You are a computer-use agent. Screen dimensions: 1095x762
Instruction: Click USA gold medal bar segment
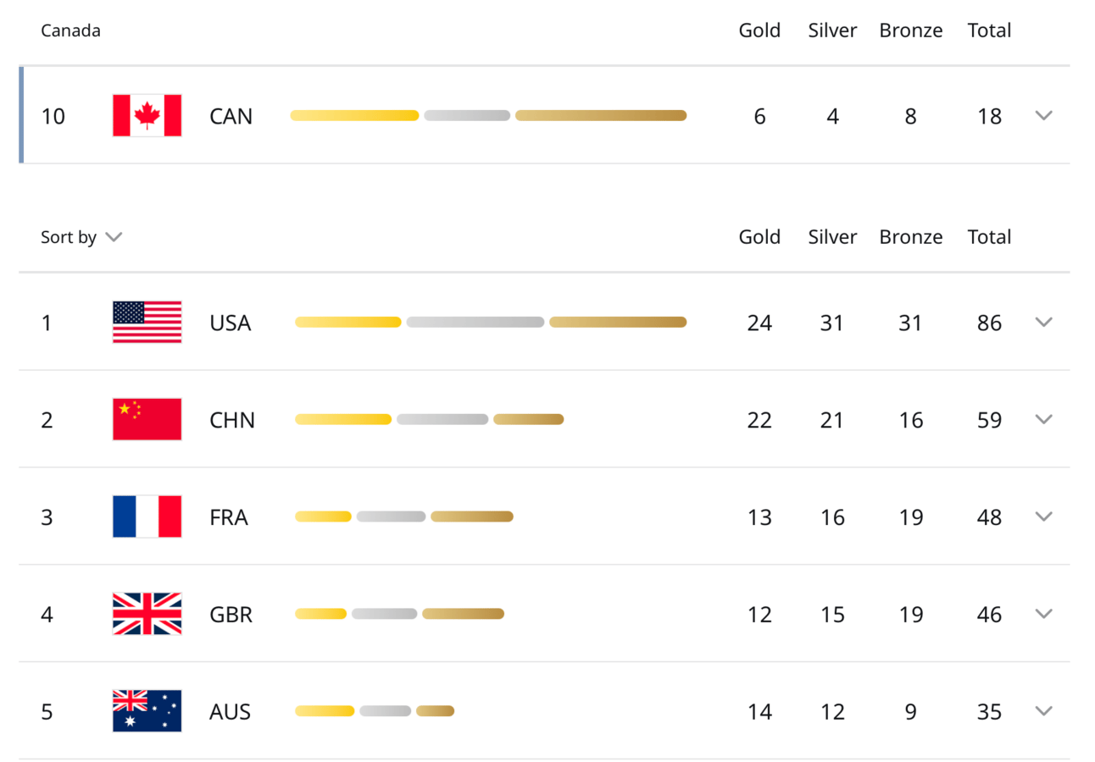pos(347,322)
